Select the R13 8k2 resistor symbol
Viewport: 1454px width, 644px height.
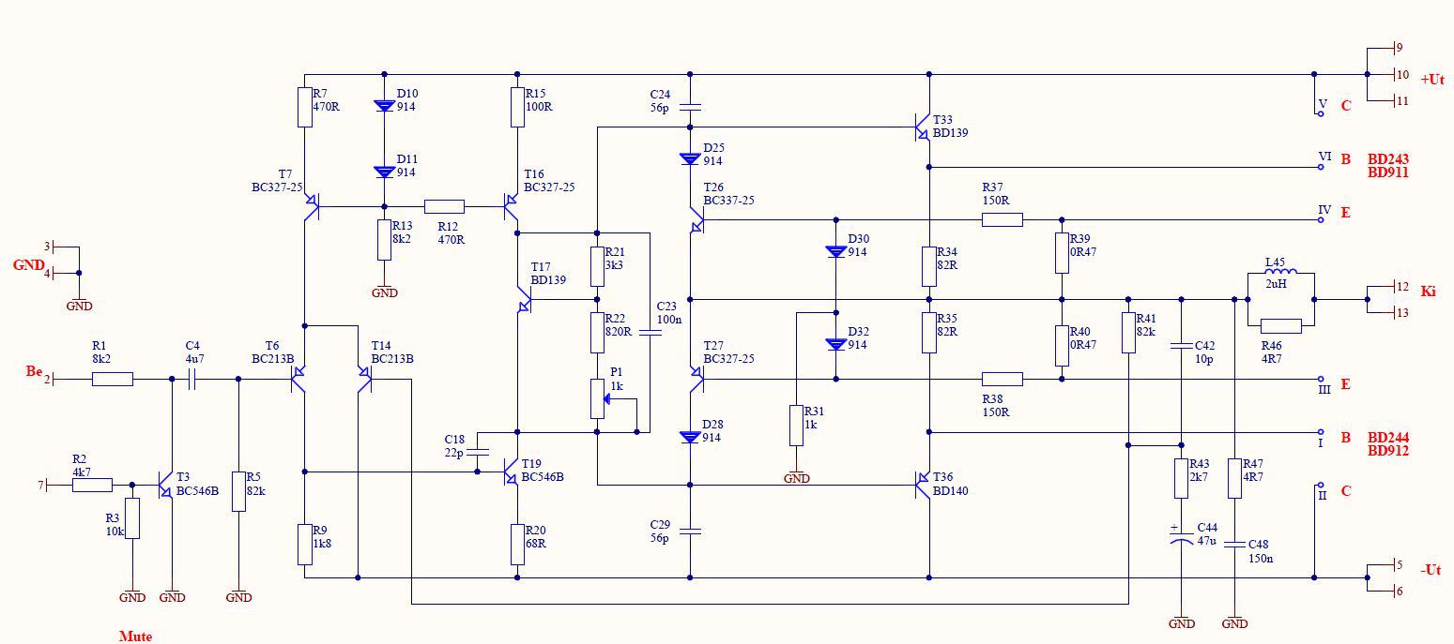click(383, 239)
